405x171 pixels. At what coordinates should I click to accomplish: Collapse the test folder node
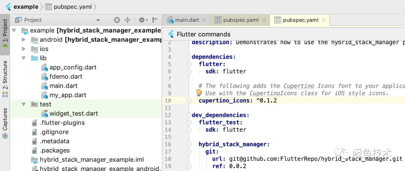pos(24,104)
